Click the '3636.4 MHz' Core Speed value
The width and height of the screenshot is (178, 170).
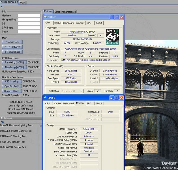[x=71, y=71]
